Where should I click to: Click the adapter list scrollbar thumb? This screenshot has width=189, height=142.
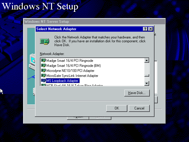[147, 75]
